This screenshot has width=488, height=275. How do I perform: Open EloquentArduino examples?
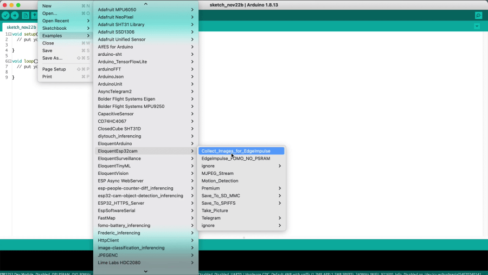(x=146, y=144)
